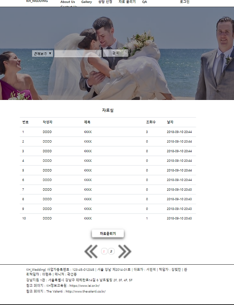Click view count 3 in row 1
The width and height of the screenshot is (234, 305).
pyautogui.click(x=147, y=132)
